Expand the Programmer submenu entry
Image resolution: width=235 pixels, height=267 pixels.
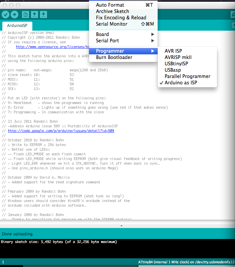(x=123, y=51)
